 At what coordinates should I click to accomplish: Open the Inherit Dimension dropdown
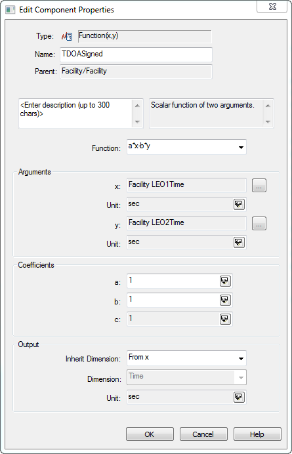(240, 359)
